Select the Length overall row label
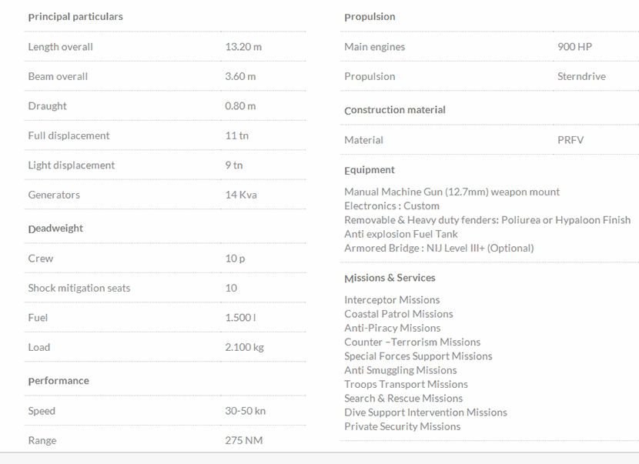Viewport: 639px width, 464px height. (60, 47)
